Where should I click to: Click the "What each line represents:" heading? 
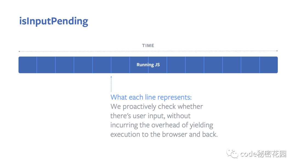click(x=151, y=97)
